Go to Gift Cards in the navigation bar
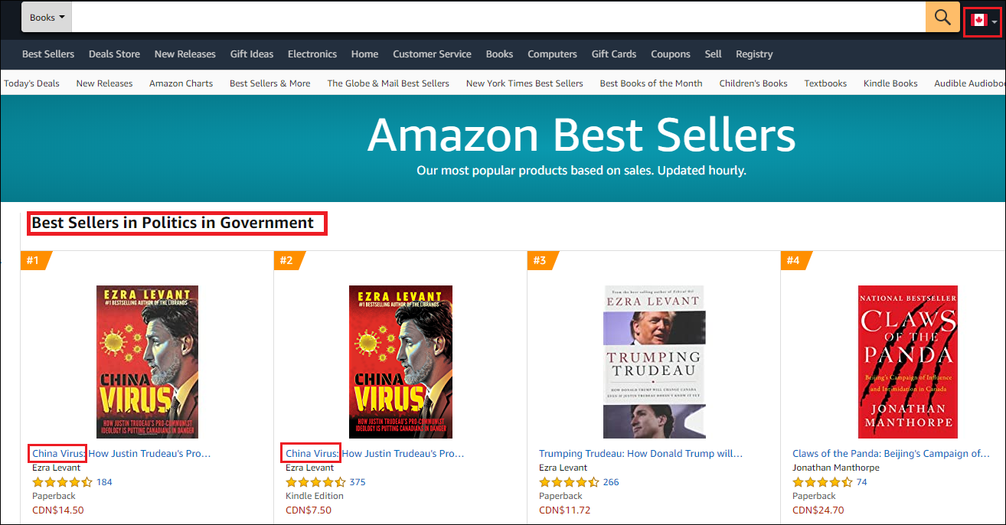The width and height of the screenshot is (1006, 525). (x=613, y=54)
